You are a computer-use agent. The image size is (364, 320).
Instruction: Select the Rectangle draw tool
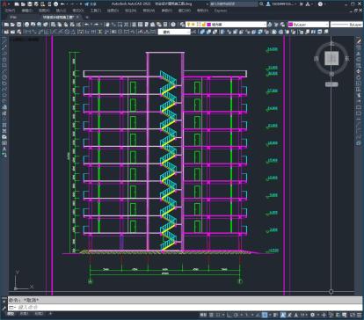click(x=4, y=66)
